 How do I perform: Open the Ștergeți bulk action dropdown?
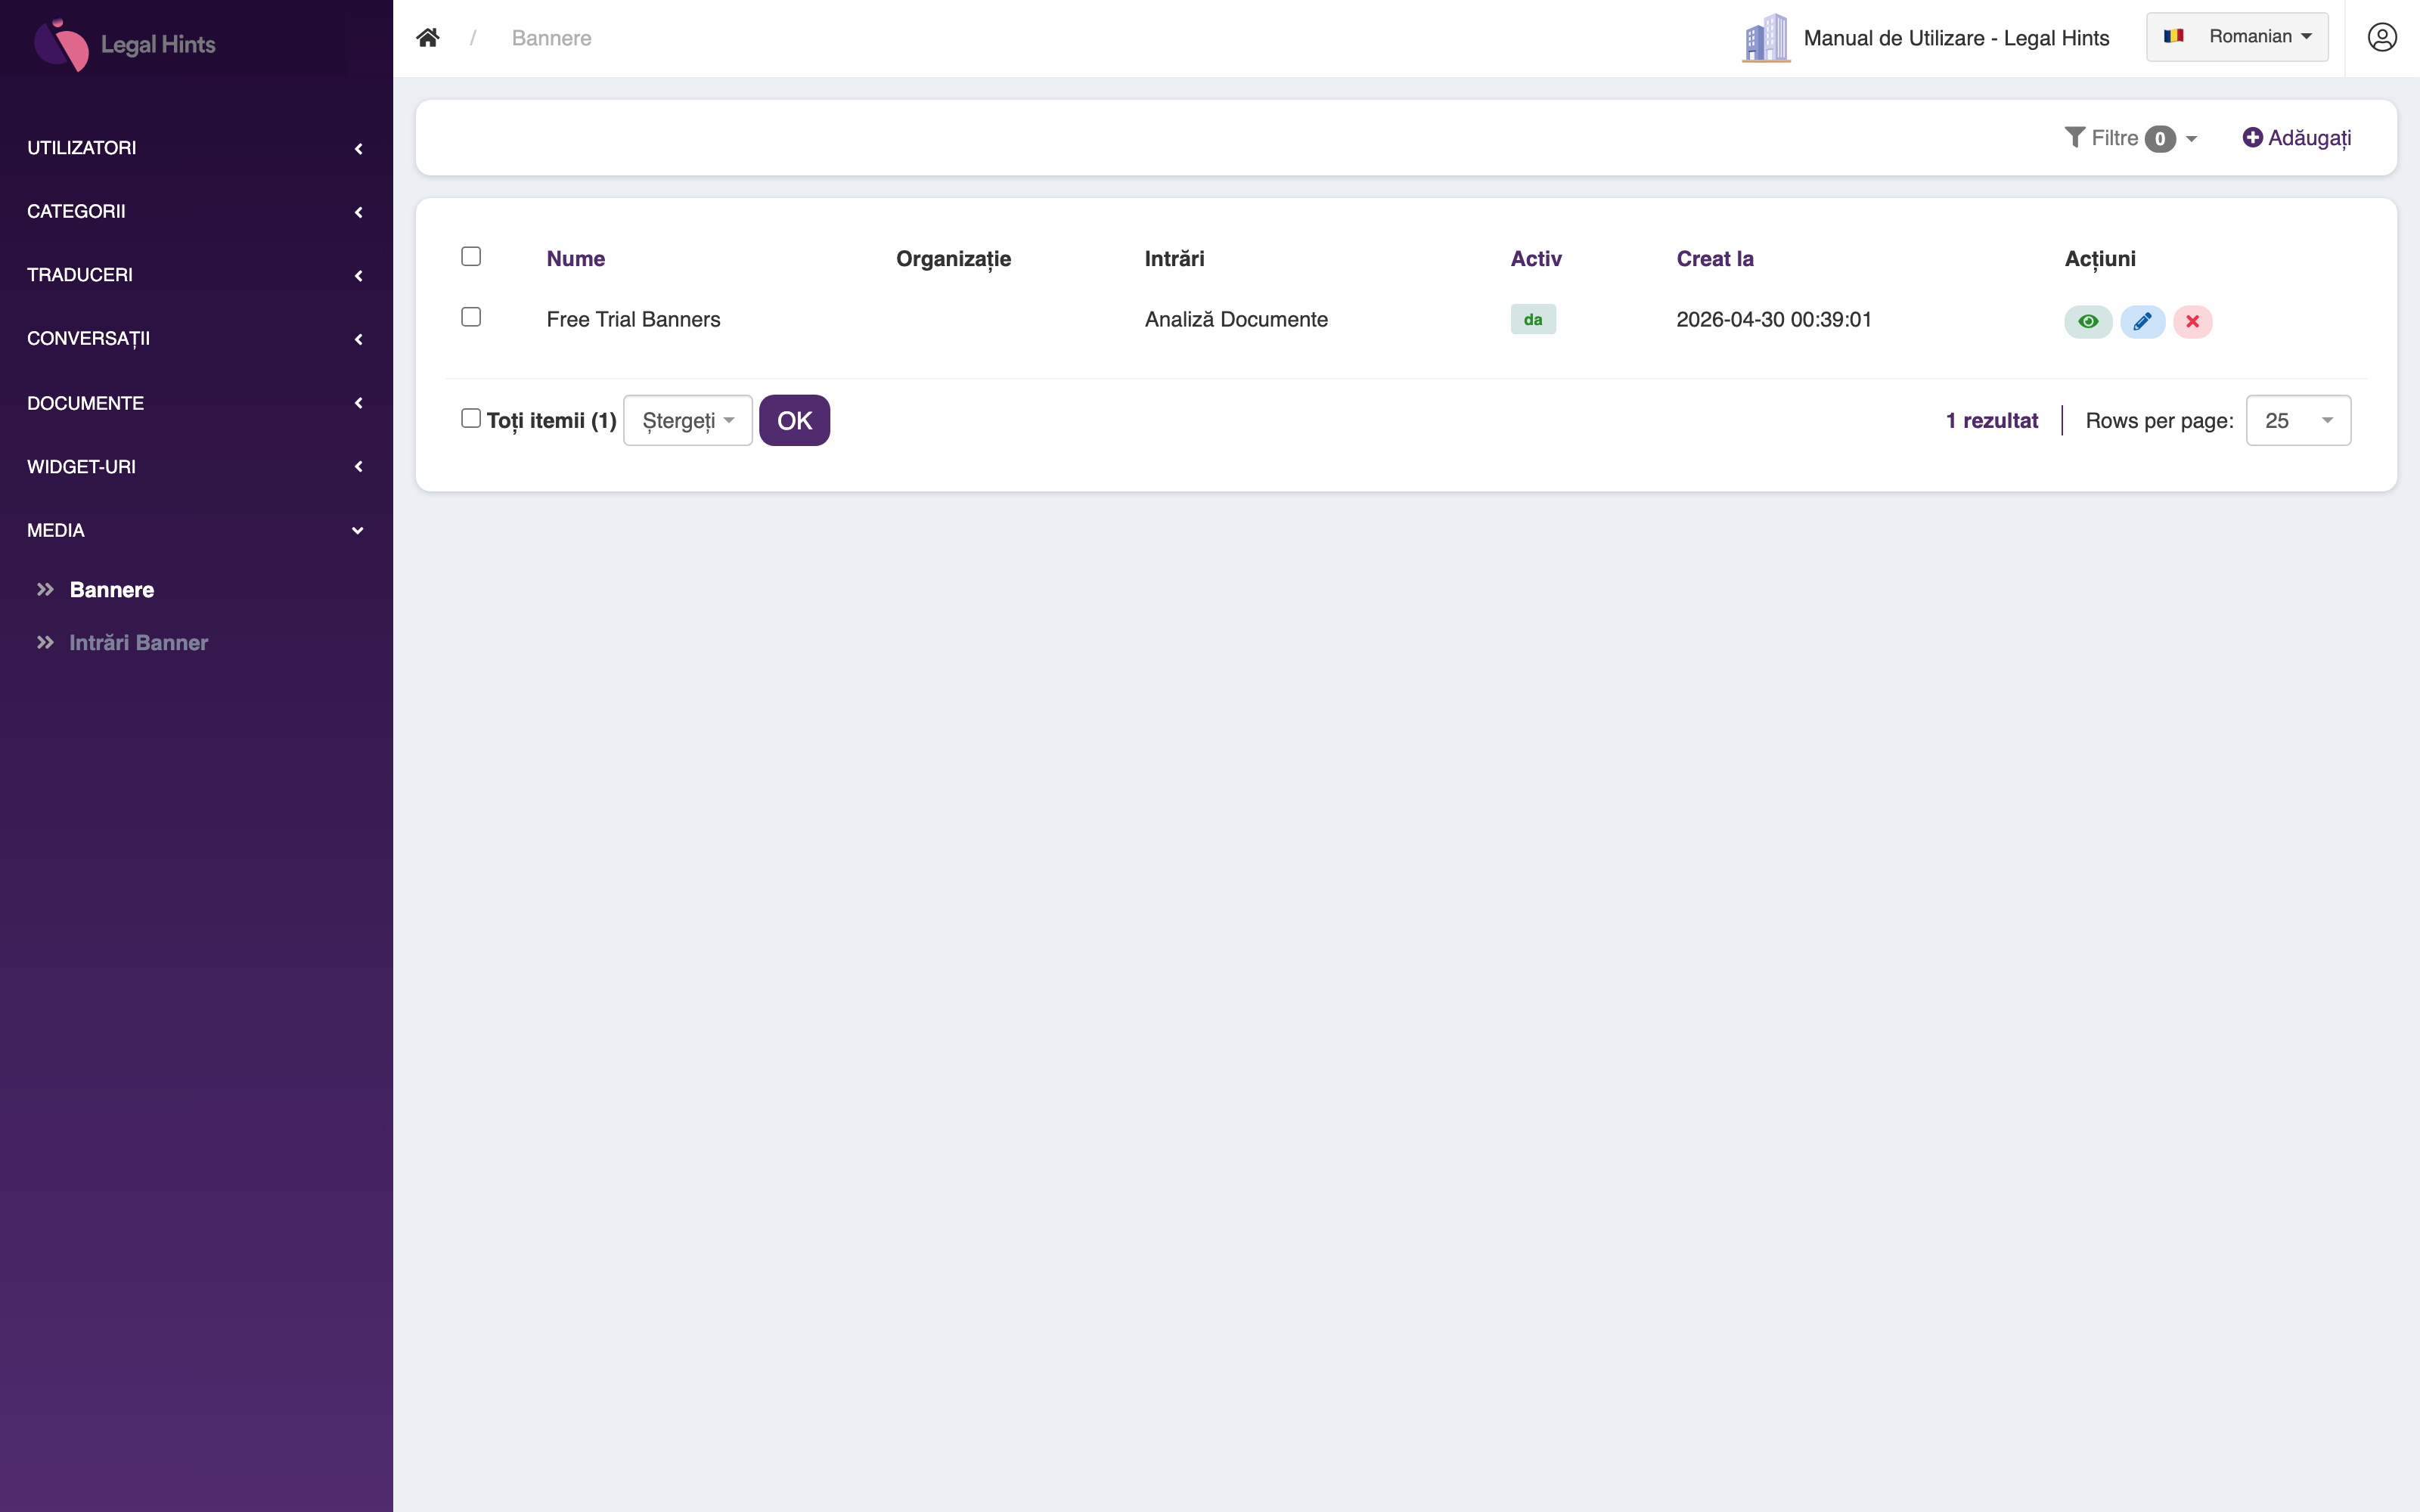(x=688, y=421)
